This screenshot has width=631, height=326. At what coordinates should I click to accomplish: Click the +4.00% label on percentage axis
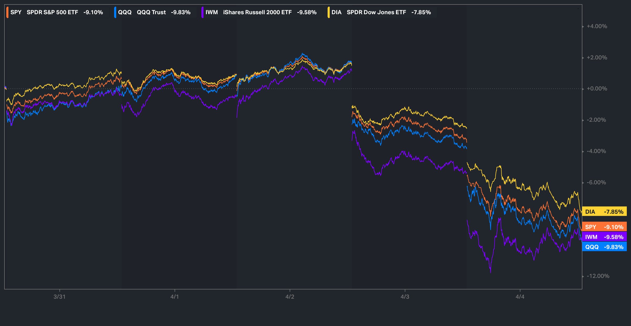click(597, 26)
